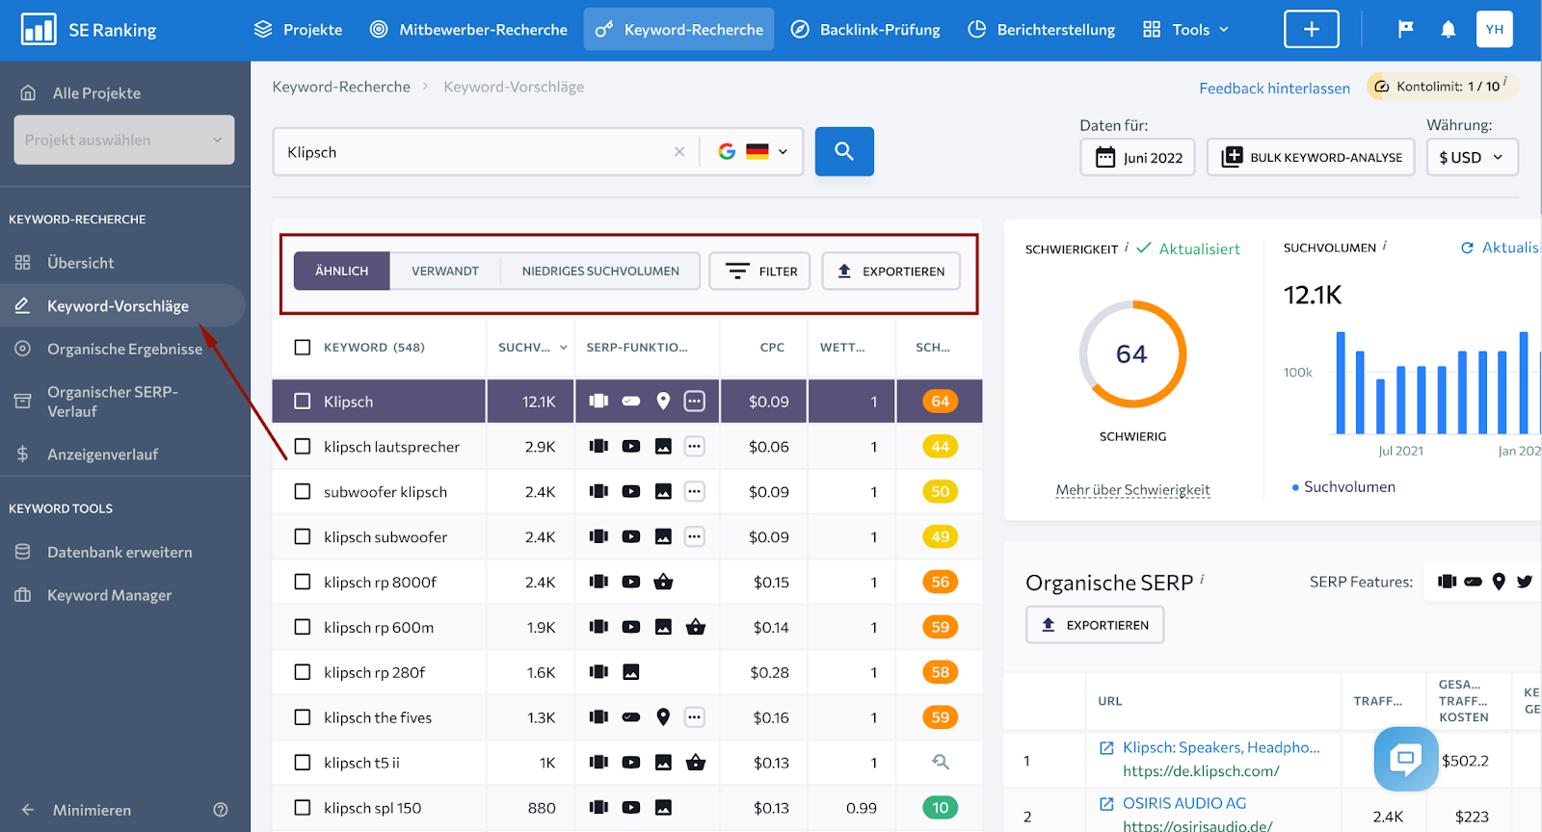Click the map pin icon in Klipsch row
This screenshot has width=1542, height=832.
[x=663, y=402]
